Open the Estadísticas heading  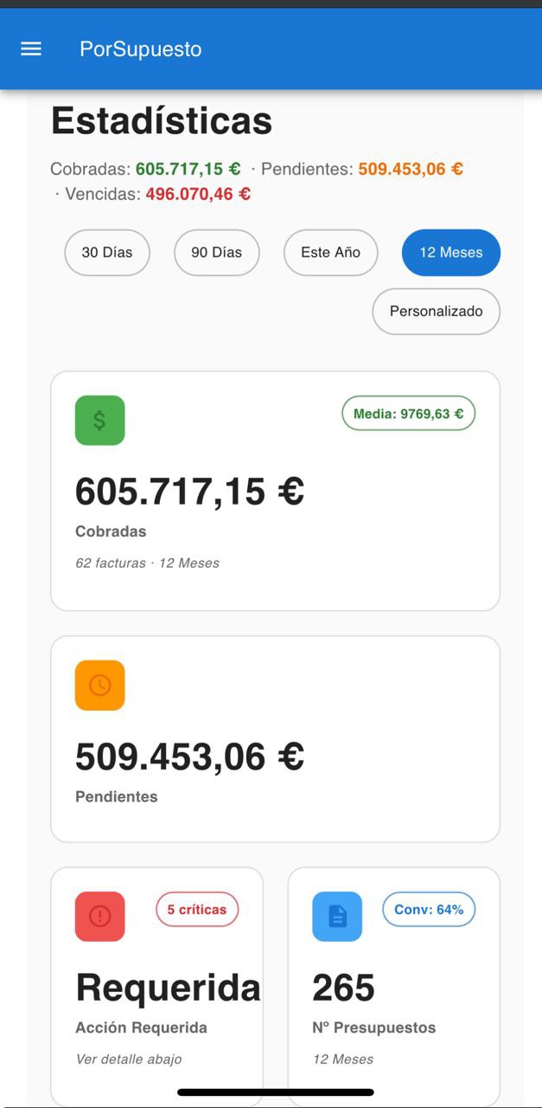pyautogui.click(x=163, y=120)
